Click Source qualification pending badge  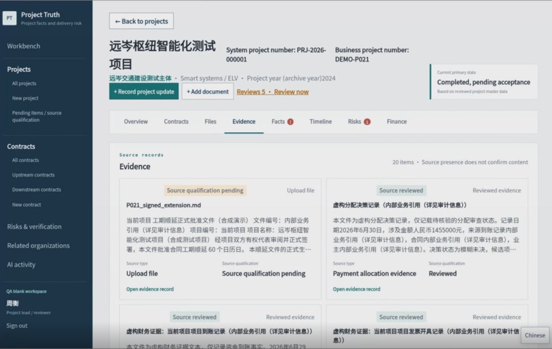tap(205, 190)
